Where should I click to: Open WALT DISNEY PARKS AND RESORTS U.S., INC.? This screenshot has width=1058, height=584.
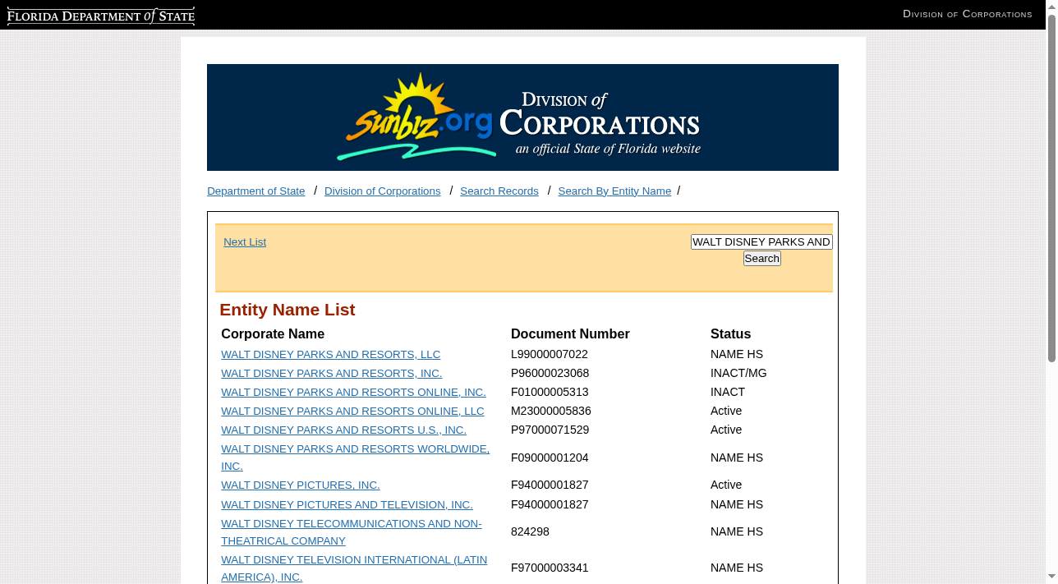click(x=343, y=430)
